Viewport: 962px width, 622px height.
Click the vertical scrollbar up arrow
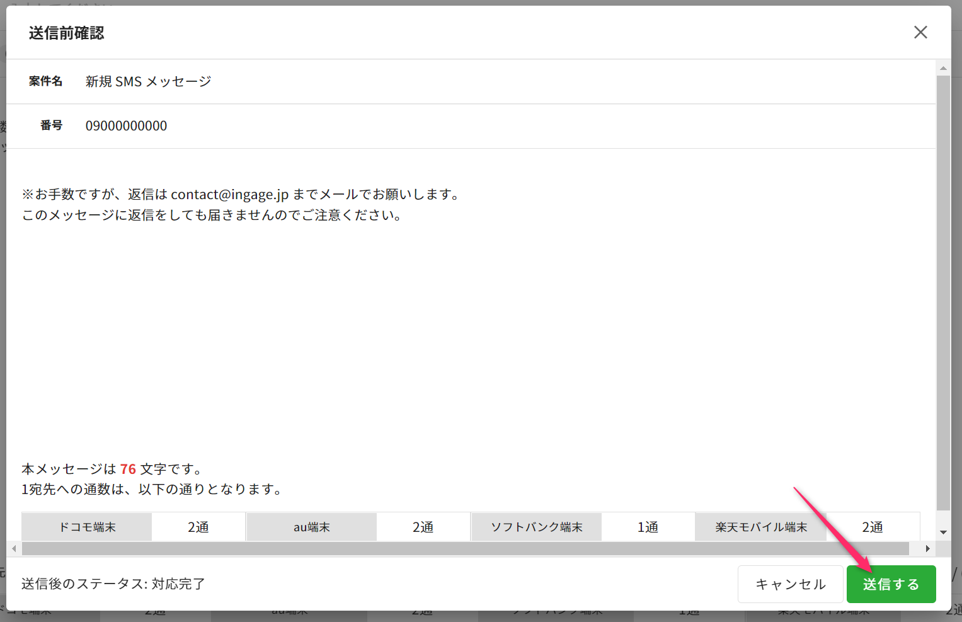tap(943, 68)
